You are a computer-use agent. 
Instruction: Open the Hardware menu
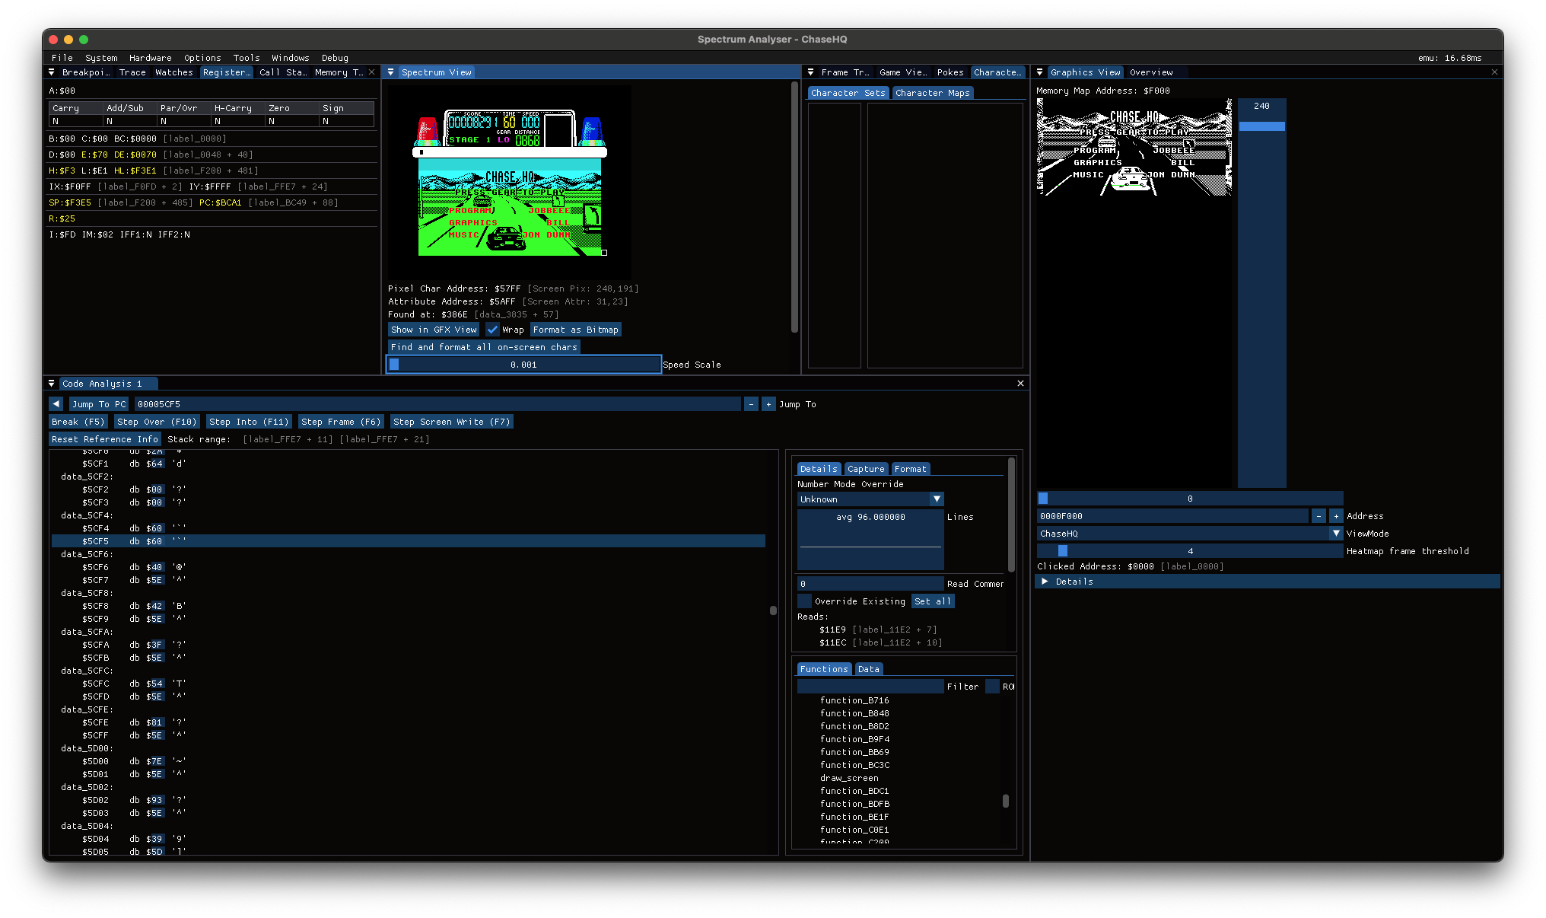click(x=150, y=58)
